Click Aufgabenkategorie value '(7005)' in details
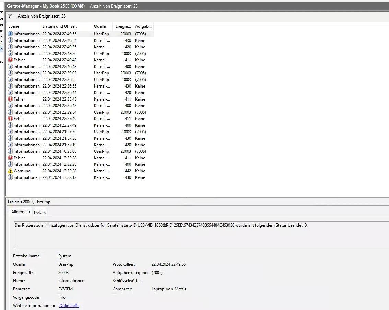The height and width of the screenshot is (310, 389). [157, 273]
